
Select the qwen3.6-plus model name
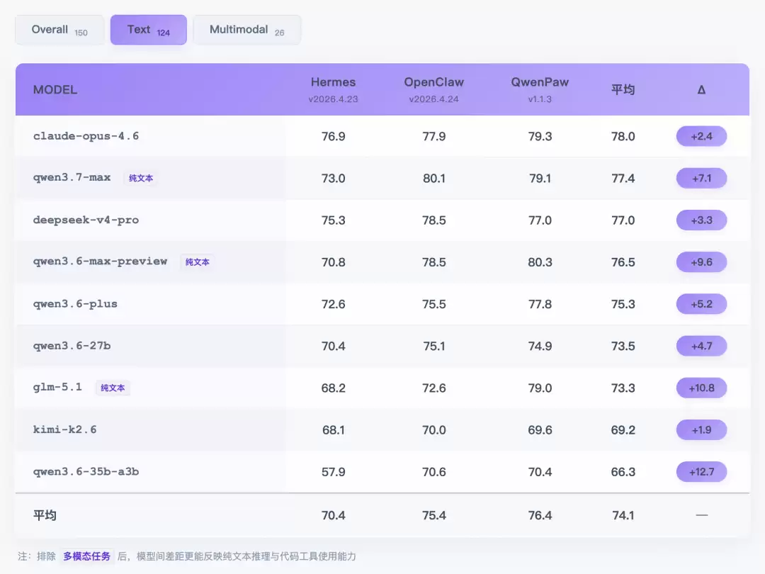(75, 304)
